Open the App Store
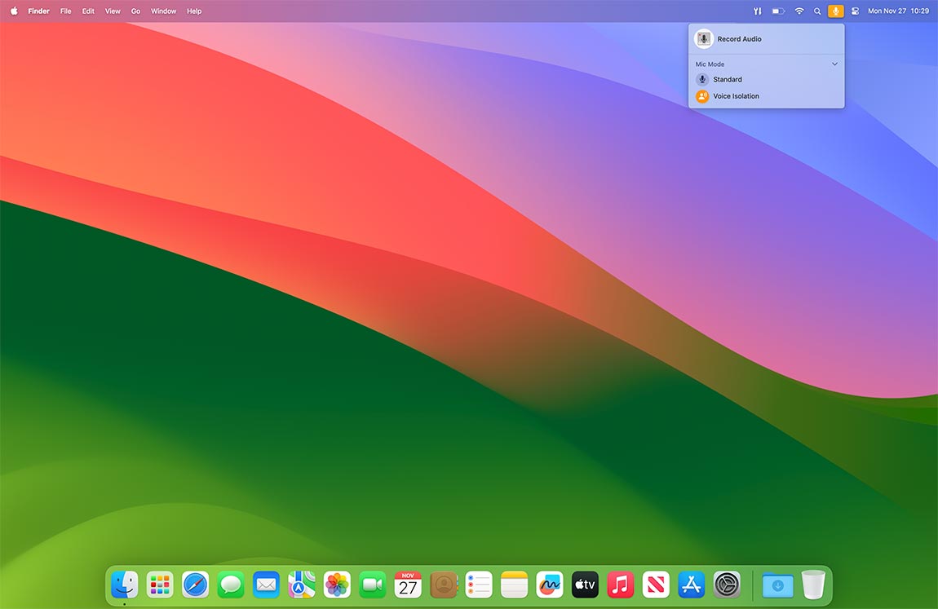 691,585
